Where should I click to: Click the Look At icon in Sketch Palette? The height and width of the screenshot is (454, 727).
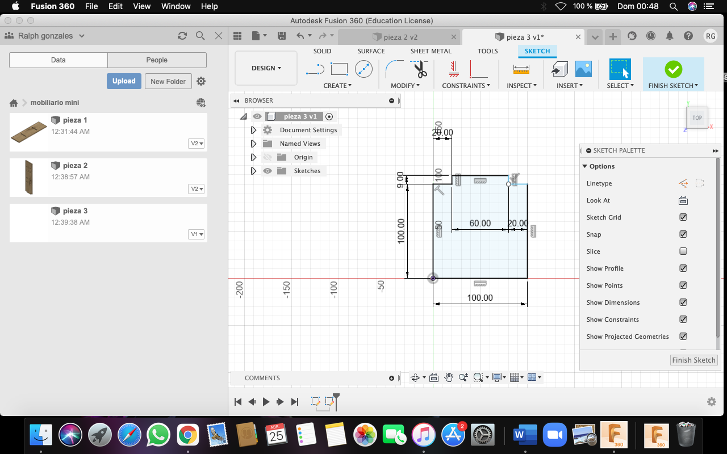[x=683, y=200]
